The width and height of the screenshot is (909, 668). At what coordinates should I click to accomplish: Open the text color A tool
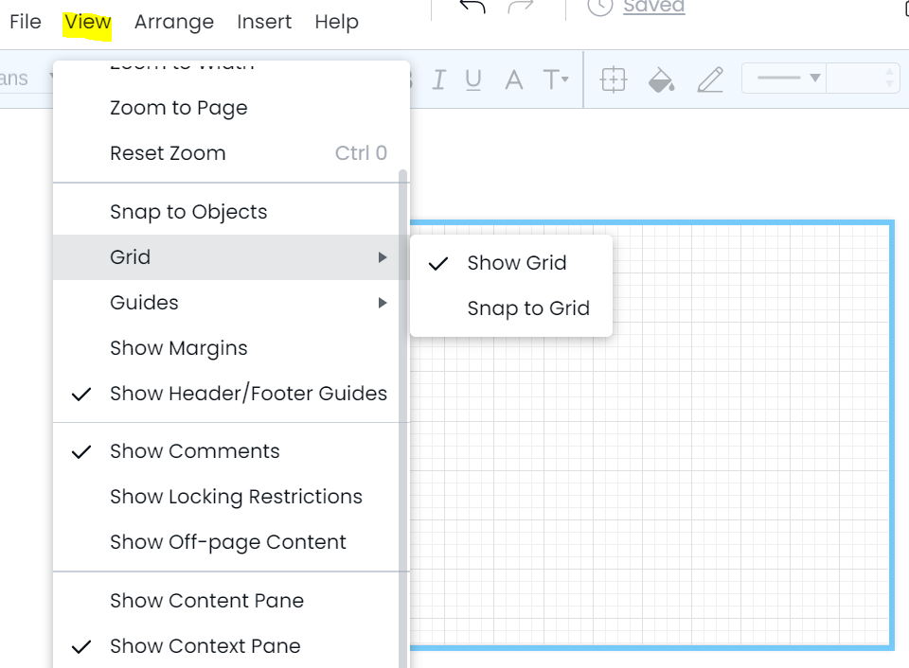(513, 79)
